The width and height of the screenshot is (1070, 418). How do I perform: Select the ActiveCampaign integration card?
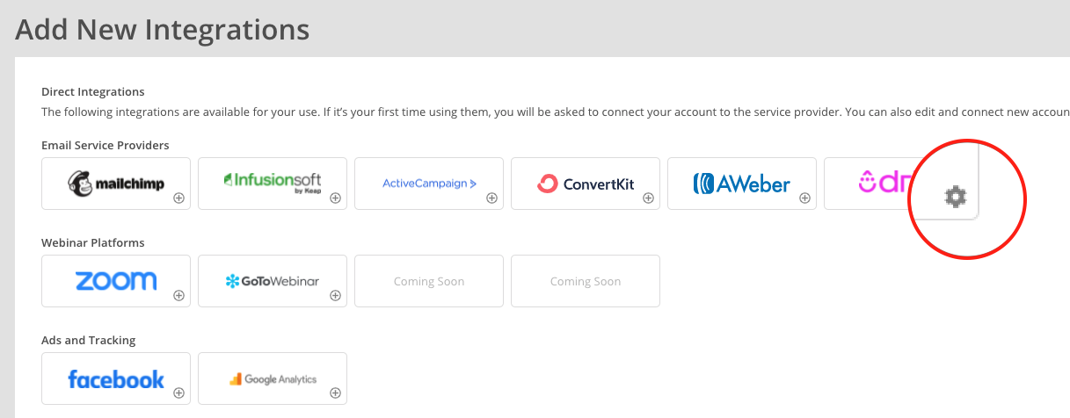point(429,184)
